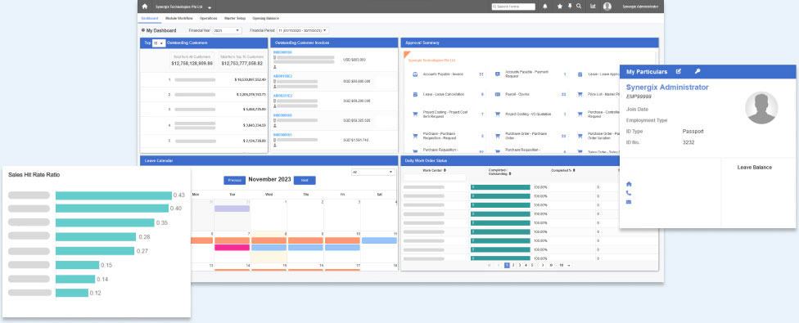Click the 0.43 Sales Hit Rate bar

(114, 195)
